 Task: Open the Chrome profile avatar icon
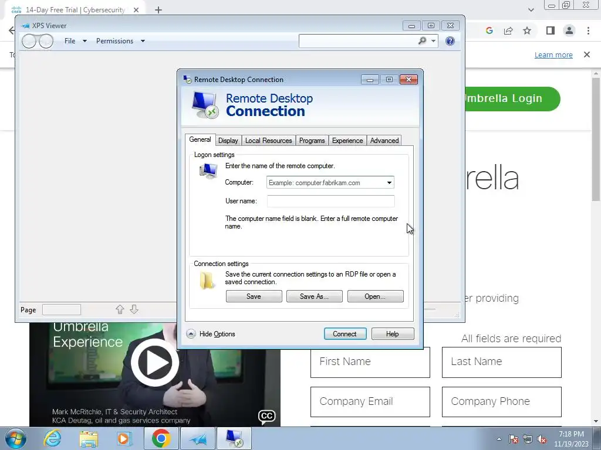[569, 30]
